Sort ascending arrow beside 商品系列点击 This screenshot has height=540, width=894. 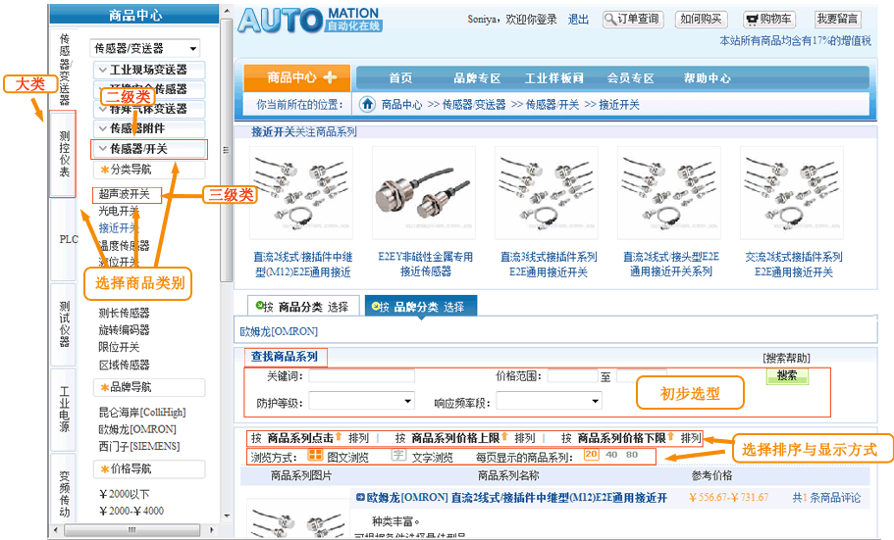pyautogui.click(x=339, y=437)
